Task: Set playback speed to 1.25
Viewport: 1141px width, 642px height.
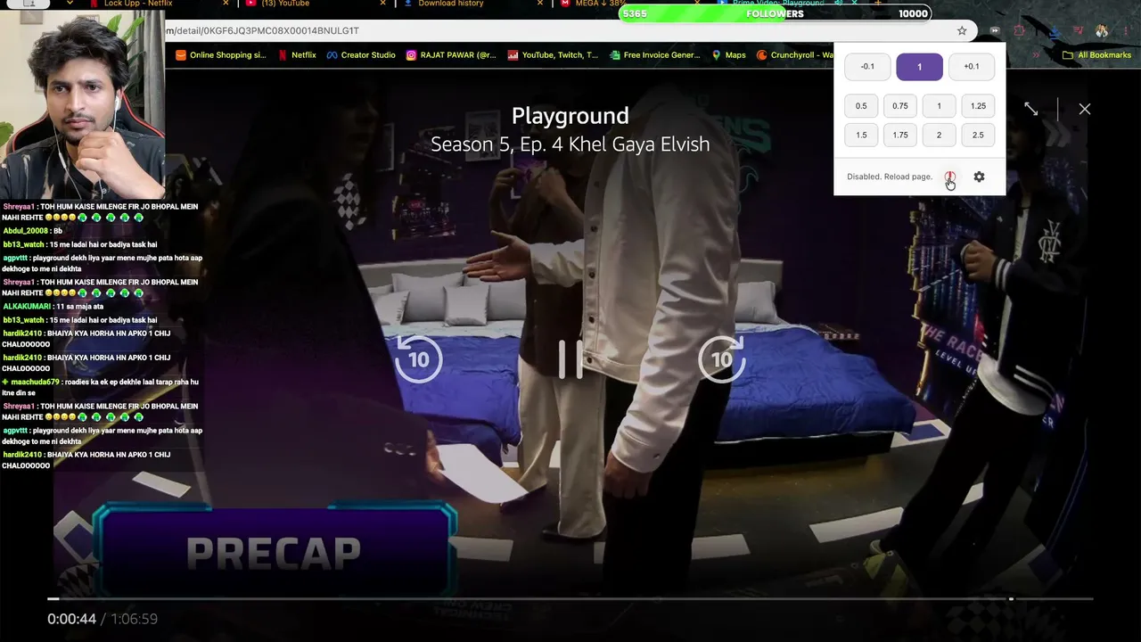Action: point(978,106)
